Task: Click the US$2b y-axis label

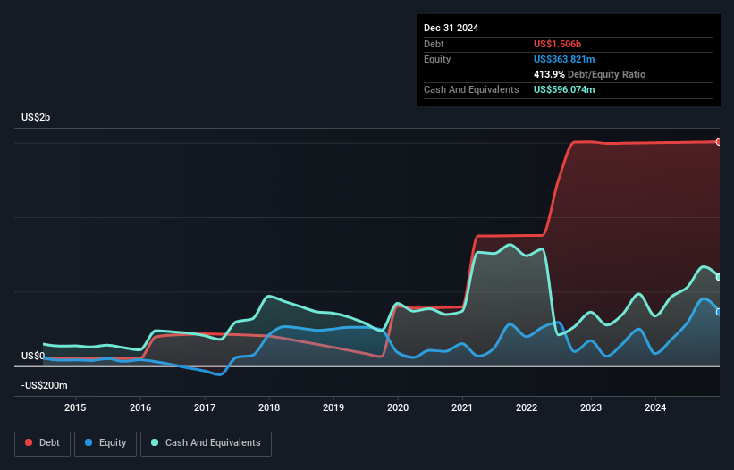Action: [36, 117]
